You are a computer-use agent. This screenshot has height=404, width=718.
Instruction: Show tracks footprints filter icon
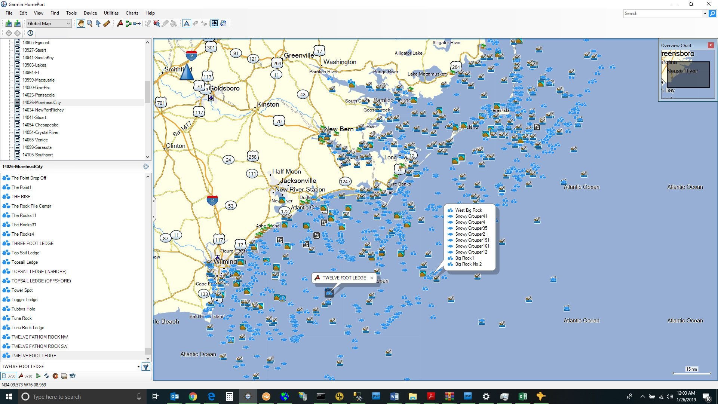coord(46,376)
